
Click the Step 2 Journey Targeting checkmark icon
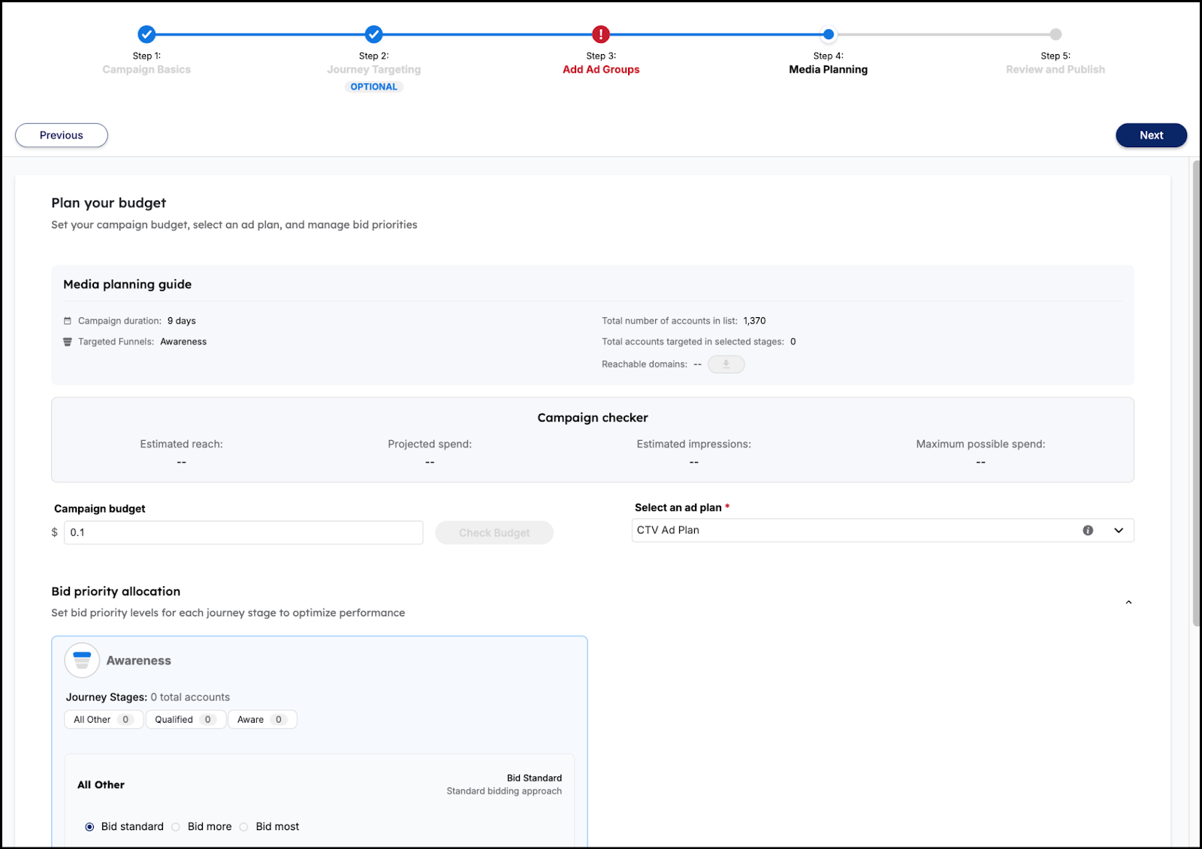click(373, 35)
